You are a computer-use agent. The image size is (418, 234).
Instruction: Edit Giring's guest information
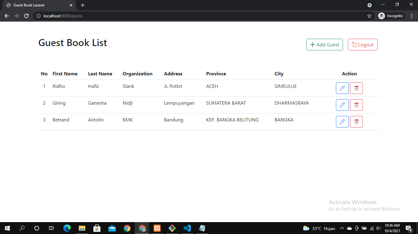(x=342, y=105)
